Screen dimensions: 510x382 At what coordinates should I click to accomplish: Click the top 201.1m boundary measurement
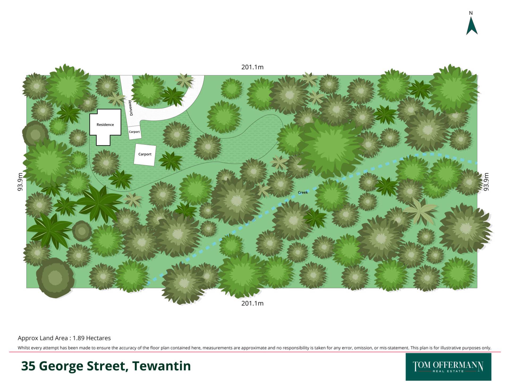click(252, 67)
